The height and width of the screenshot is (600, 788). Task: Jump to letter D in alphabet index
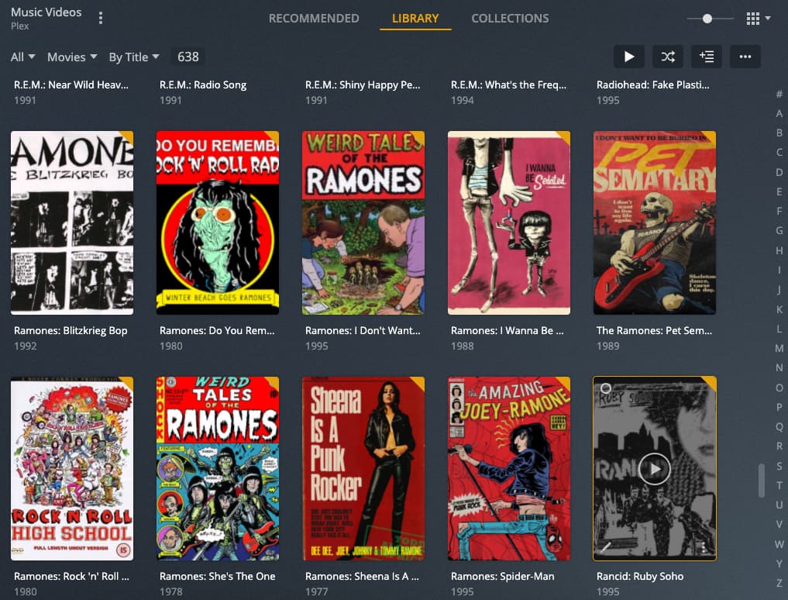779,172
